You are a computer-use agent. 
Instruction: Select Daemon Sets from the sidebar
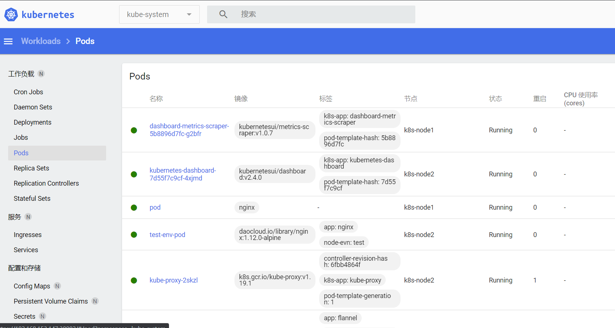click(33, 107)
